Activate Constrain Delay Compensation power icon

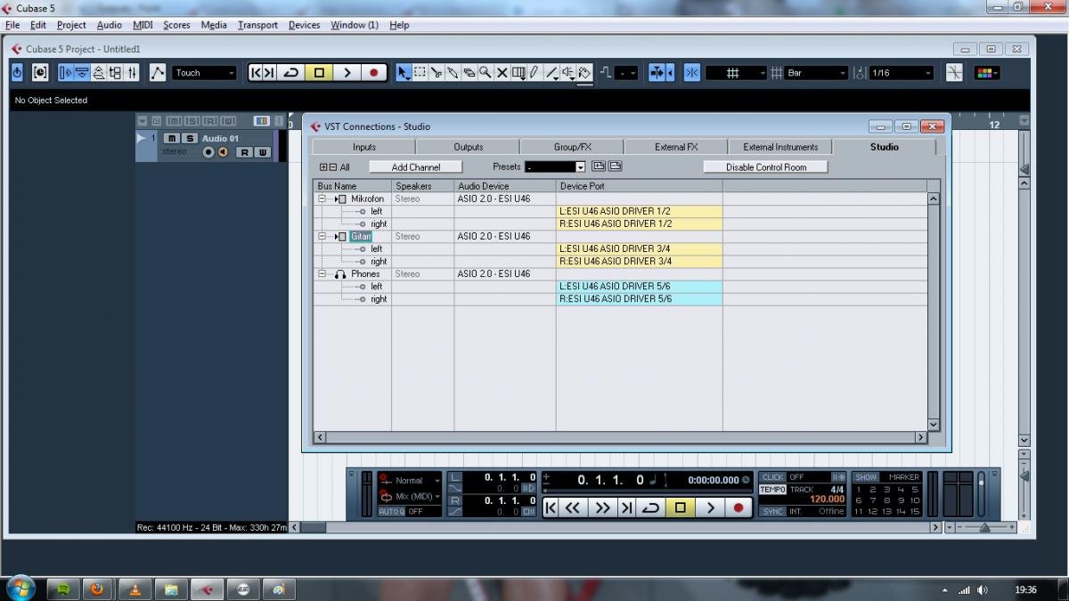(x=18, y=73)
